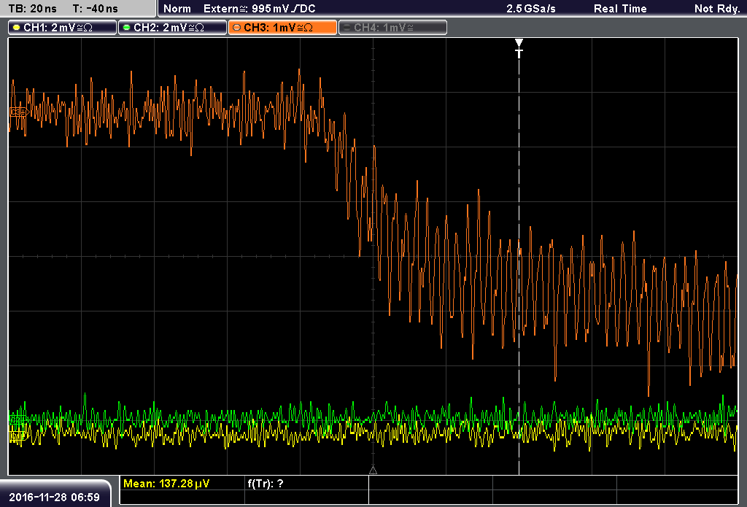The height and width of the screenshot is (507, 747).
Task: Click the green CH2 color dot
Action: 126,28
